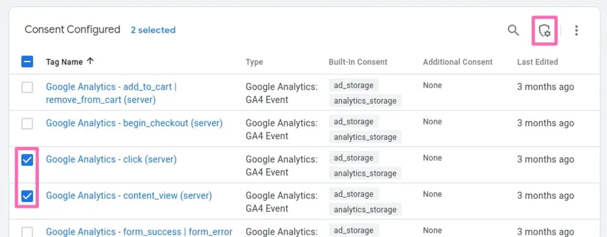Screen dimensions: 607x237
Task: Click the 2 selected label
Action: point(153,30)
